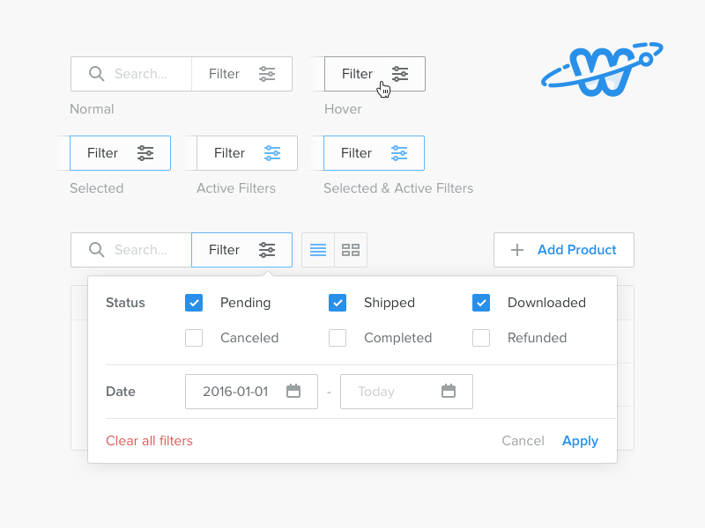705x528 pixels.
Task: Open the Active Filters dropdown button
Action: [x=247, y=153]
